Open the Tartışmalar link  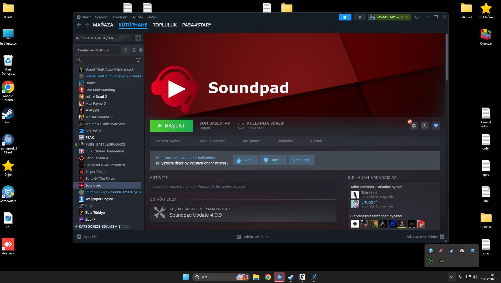[251, 141]
